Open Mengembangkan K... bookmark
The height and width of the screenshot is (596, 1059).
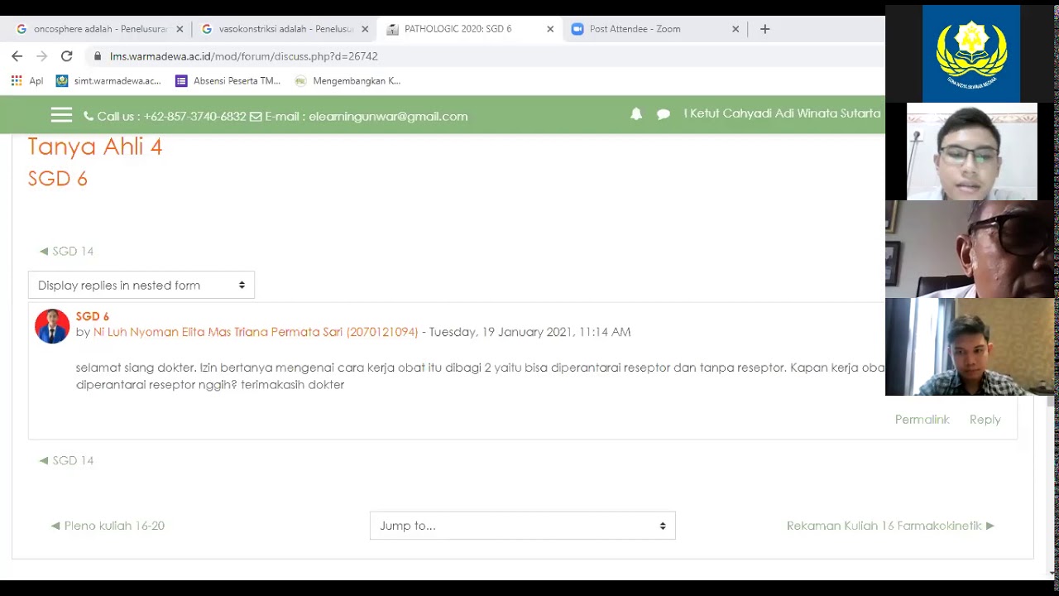[x=347, y=81]
